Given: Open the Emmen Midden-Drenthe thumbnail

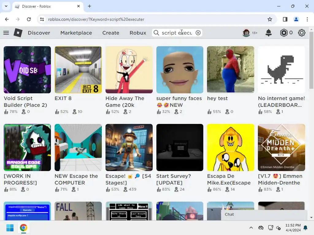Looking at the screenshot, I should point(281,147).
